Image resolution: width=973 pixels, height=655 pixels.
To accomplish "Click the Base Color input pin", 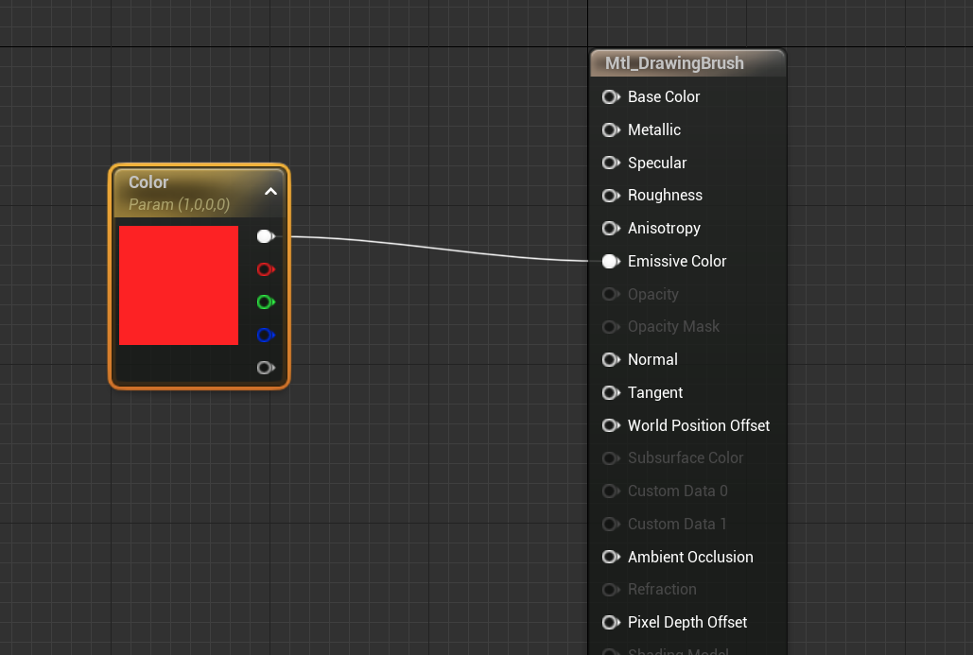I will pyautogui.click(x=611, y=96).
